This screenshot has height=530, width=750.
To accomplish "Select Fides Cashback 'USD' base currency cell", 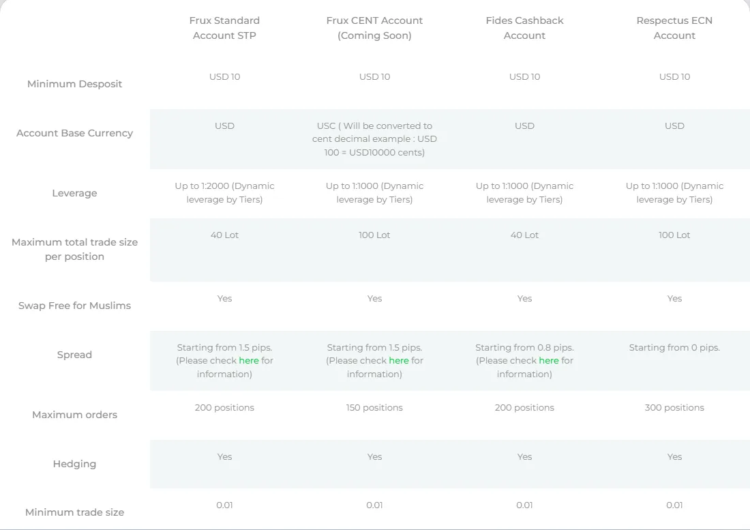I will 525,126.
